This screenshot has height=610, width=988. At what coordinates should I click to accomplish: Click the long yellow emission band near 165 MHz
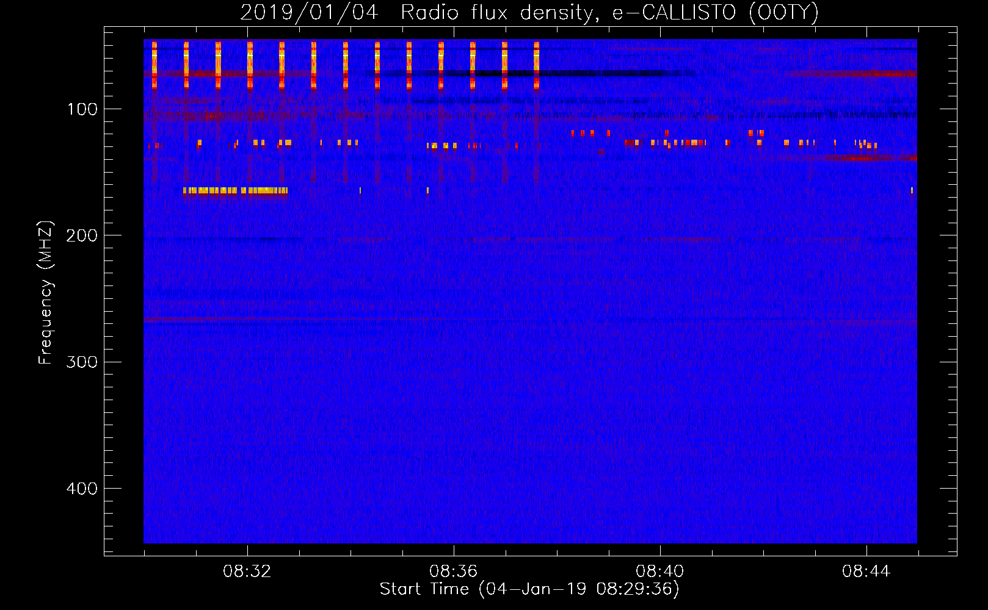(235, 190)
